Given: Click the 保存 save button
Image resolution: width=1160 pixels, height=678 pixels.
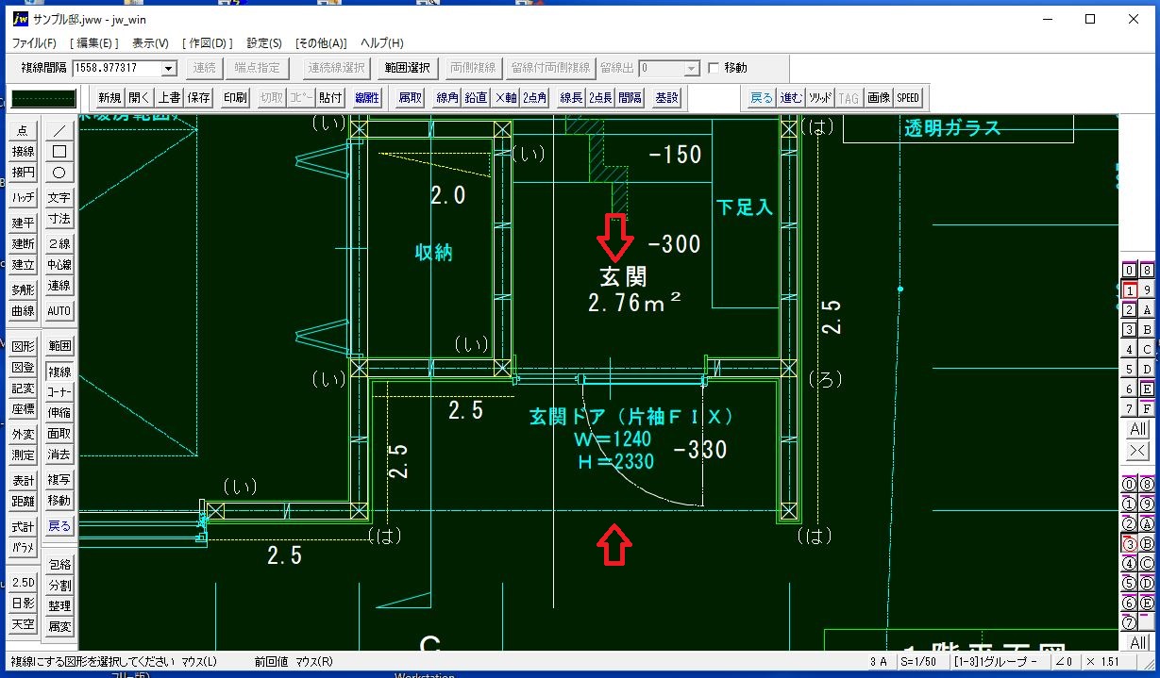Looking at the screenshot, I should coord(199,97).
